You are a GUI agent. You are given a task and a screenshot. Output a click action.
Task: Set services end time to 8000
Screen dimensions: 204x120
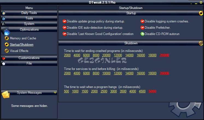coord(96,73)
